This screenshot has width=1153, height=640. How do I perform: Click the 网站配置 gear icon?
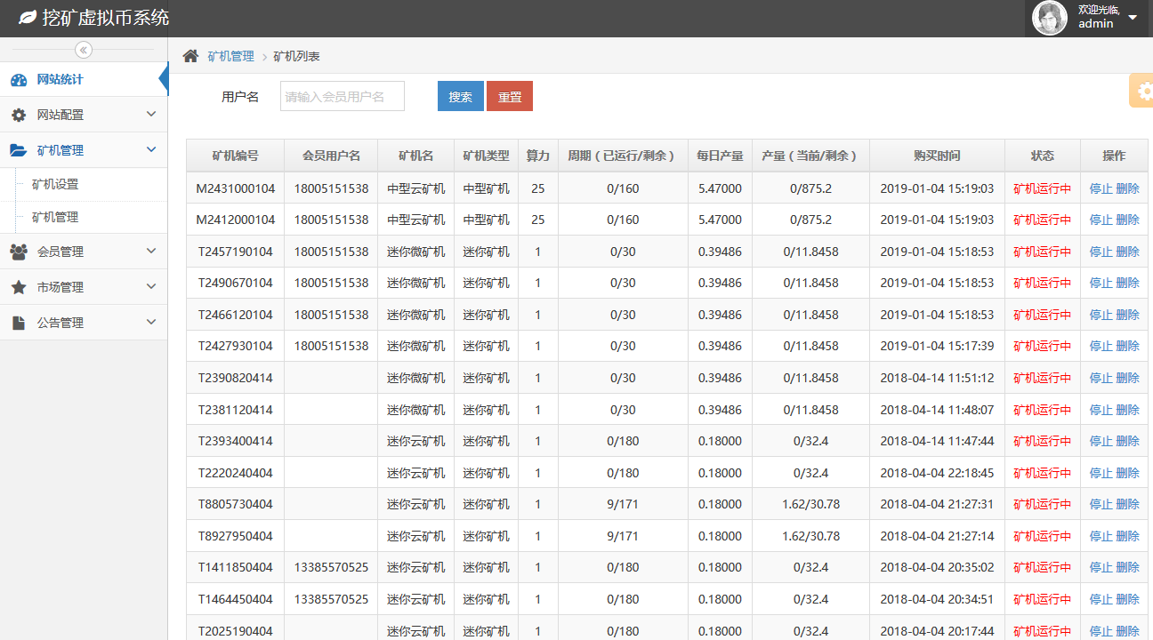[19, 116]
